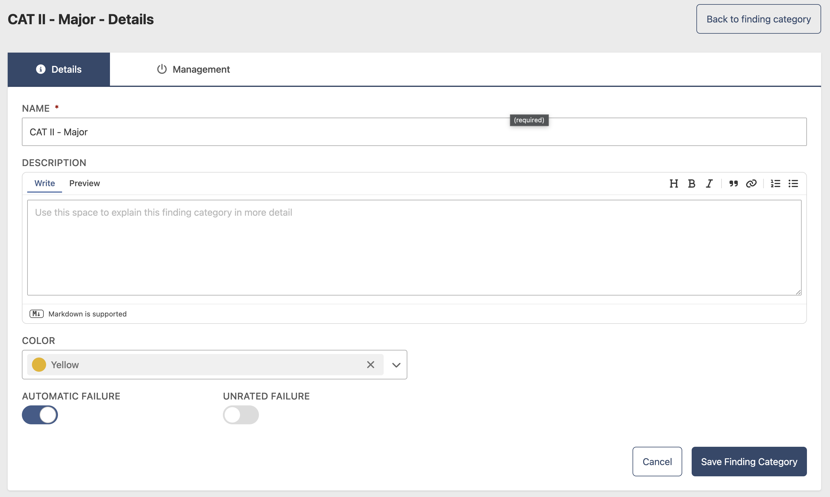Click the Management tab power icon
The height and width of the screenshot is (497, 830).
click(162, 69)
